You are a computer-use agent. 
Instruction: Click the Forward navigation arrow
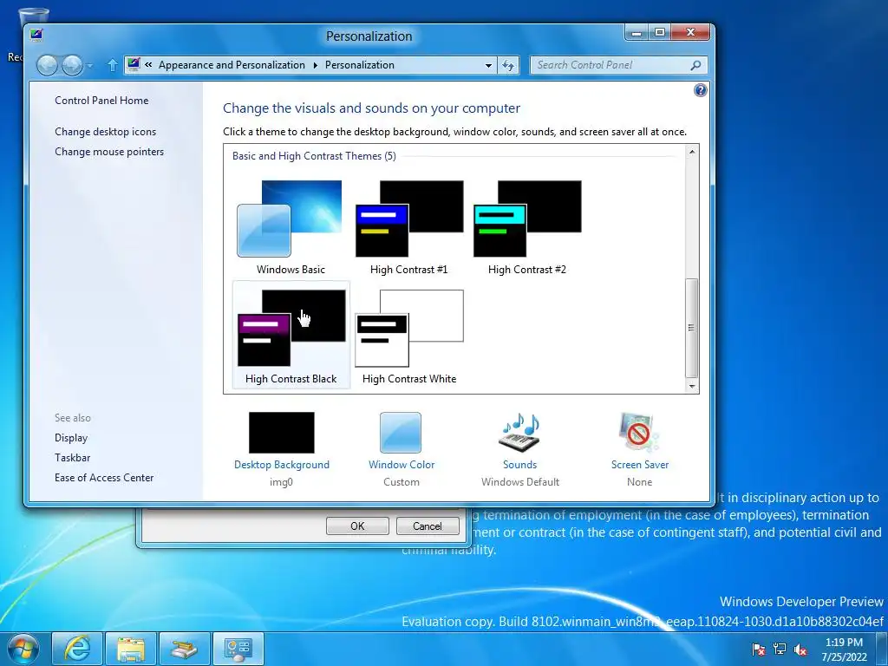pyautogui.click(x=72, y=66)
